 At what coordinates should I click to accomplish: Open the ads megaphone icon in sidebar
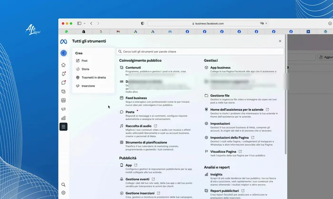pos(63,109)
